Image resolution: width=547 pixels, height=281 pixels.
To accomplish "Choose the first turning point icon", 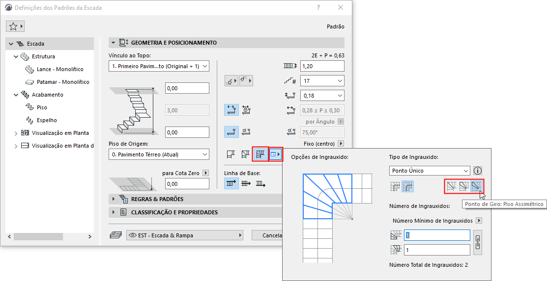I will (x=451, y=186).
